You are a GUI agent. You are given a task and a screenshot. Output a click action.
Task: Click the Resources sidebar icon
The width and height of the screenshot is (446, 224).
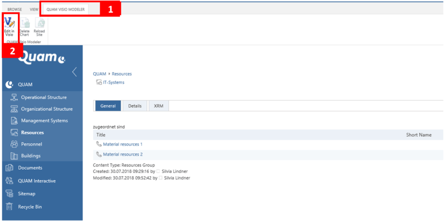[x=14, y=132]
